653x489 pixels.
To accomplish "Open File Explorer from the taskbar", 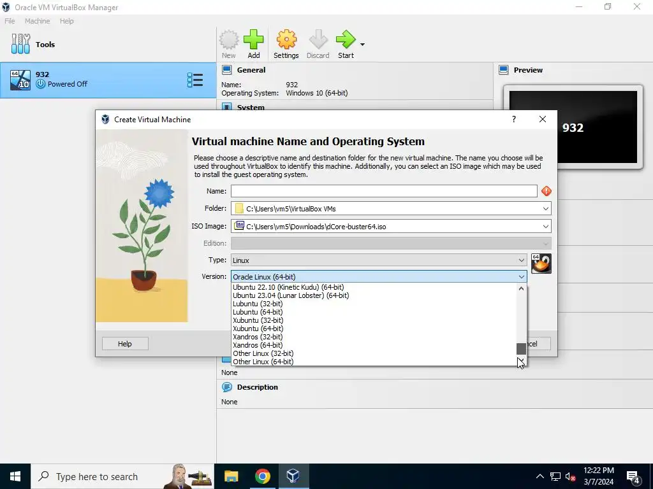I will [x=231, y=476].
